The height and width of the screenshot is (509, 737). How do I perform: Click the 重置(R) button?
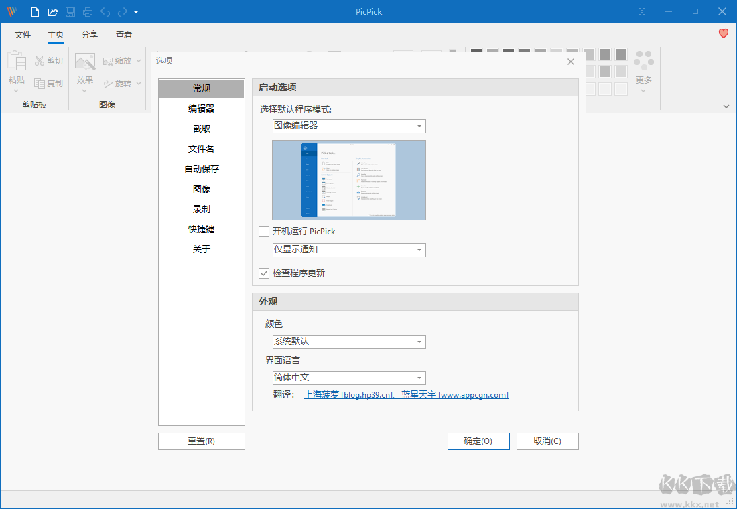point(202,441)
